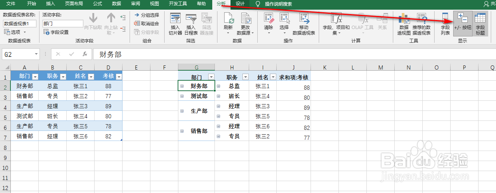This screenshot has width=496, height=193.
Task: Switch to the 公式 ribbon tab
Action: (x=98, y=4)
